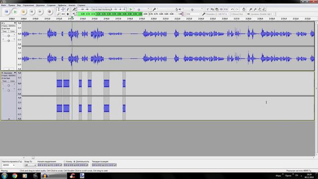Adjust the playback volume slider
This screenshot has height=179, width=318.
pos(192,9)
